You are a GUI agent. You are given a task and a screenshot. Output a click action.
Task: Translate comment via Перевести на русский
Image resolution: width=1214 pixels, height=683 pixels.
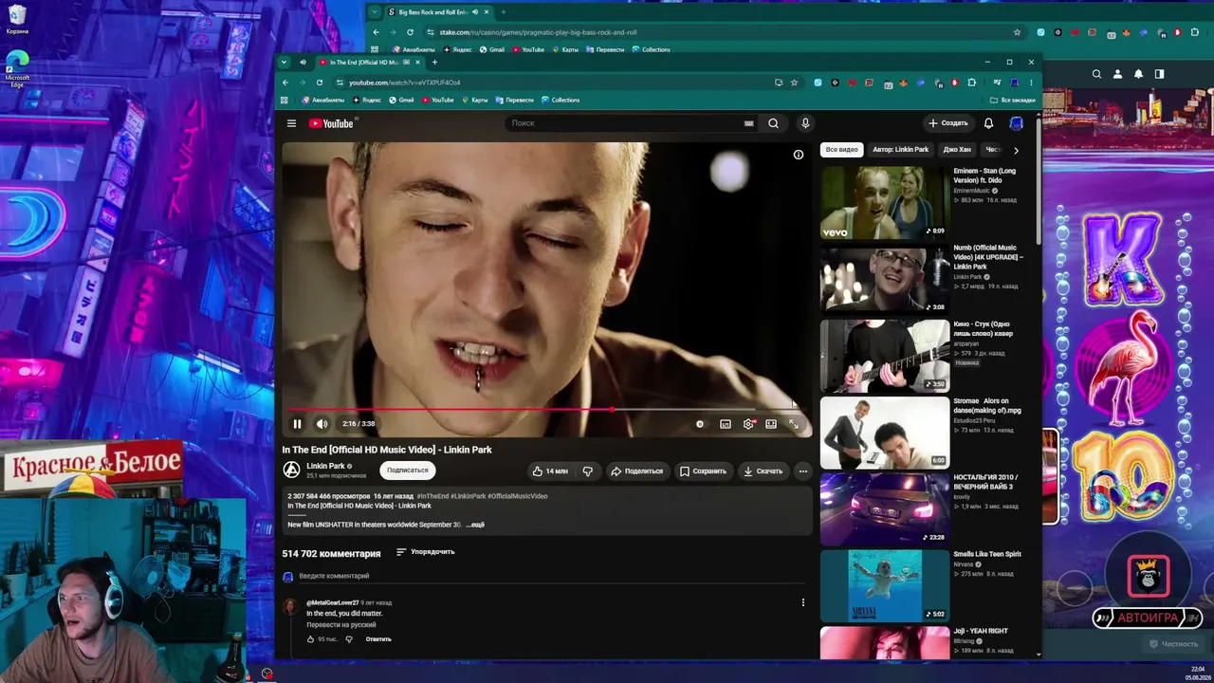click(341, 625)
